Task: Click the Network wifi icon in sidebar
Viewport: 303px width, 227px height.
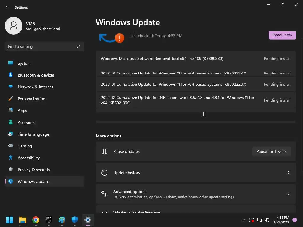Action: tap(11, 87)
